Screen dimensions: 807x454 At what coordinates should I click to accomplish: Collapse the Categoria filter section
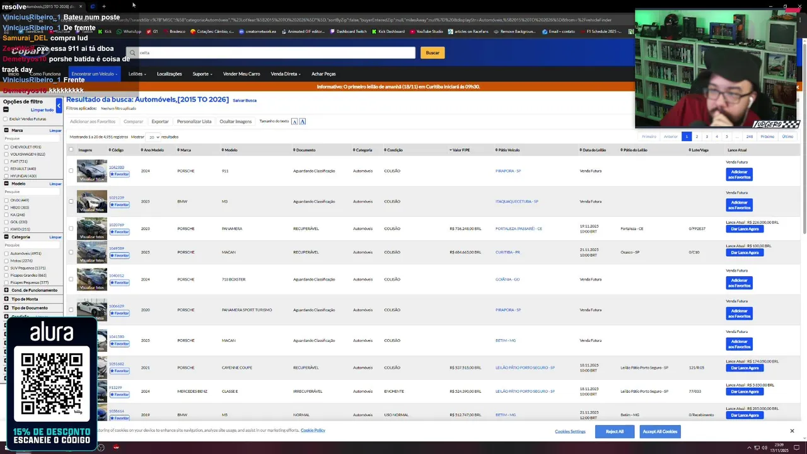(6, 237)
